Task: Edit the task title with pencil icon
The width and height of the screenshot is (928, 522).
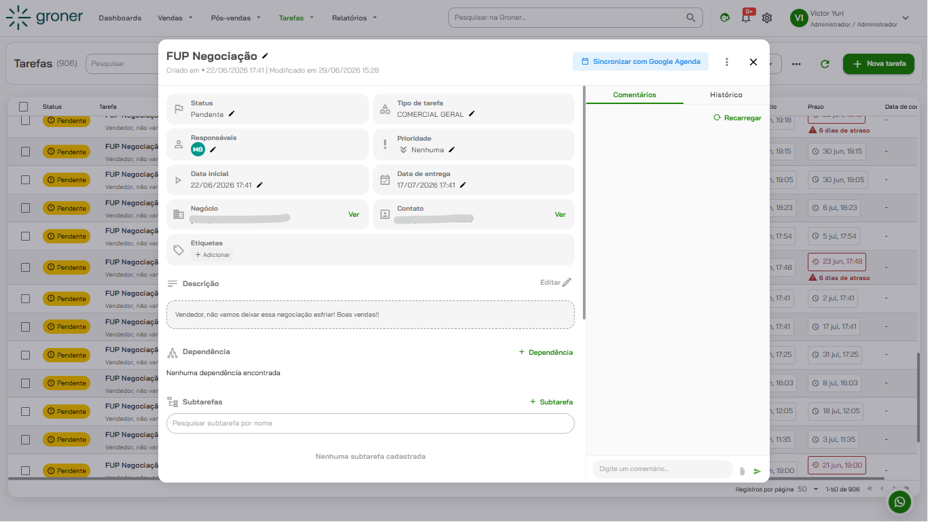Action: [266, 56]
